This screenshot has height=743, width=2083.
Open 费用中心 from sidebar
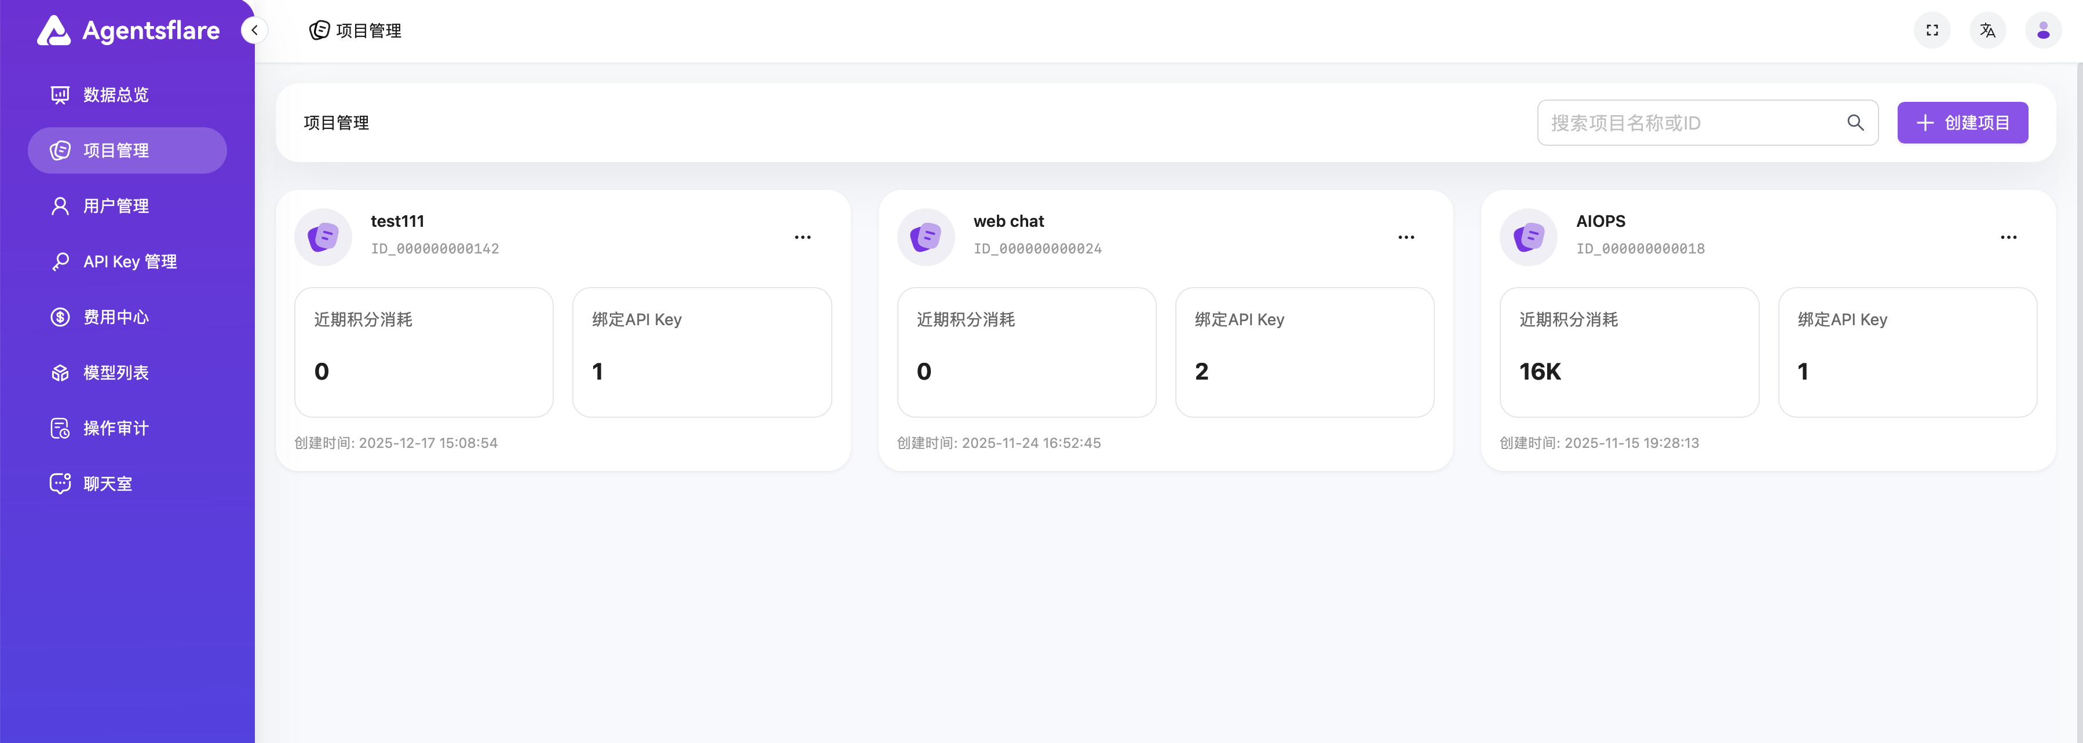116,317
